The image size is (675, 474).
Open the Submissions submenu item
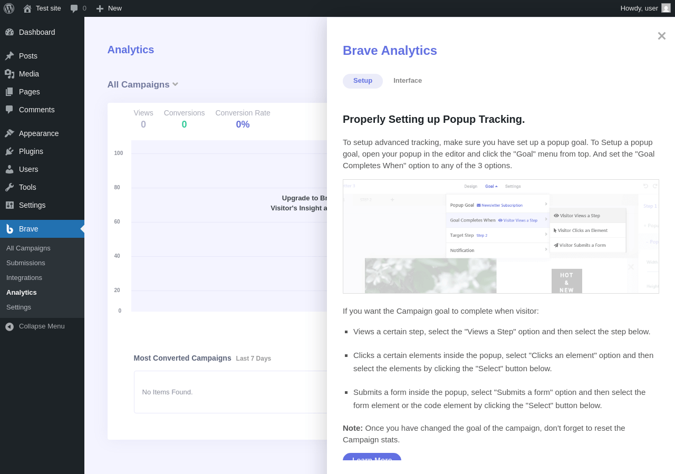[26, 263]
